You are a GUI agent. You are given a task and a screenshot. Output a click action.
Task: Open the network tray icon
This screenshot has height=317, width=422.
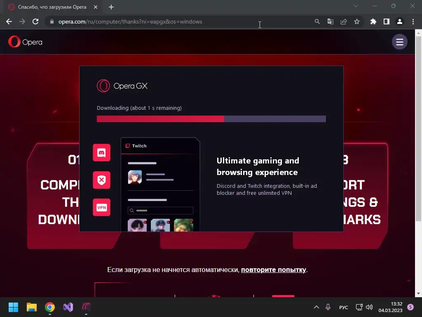[x=359, y=307]
